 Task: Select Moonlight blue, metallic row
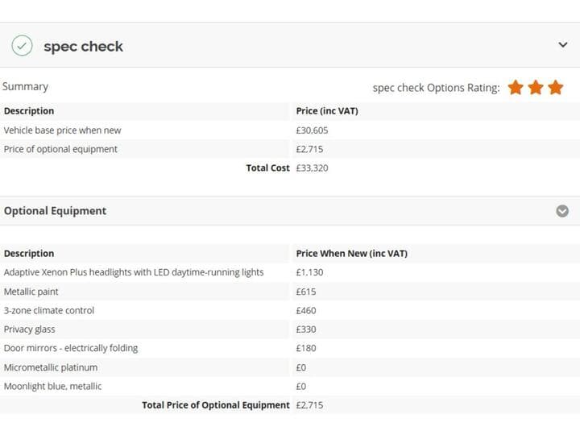[290, 386]
